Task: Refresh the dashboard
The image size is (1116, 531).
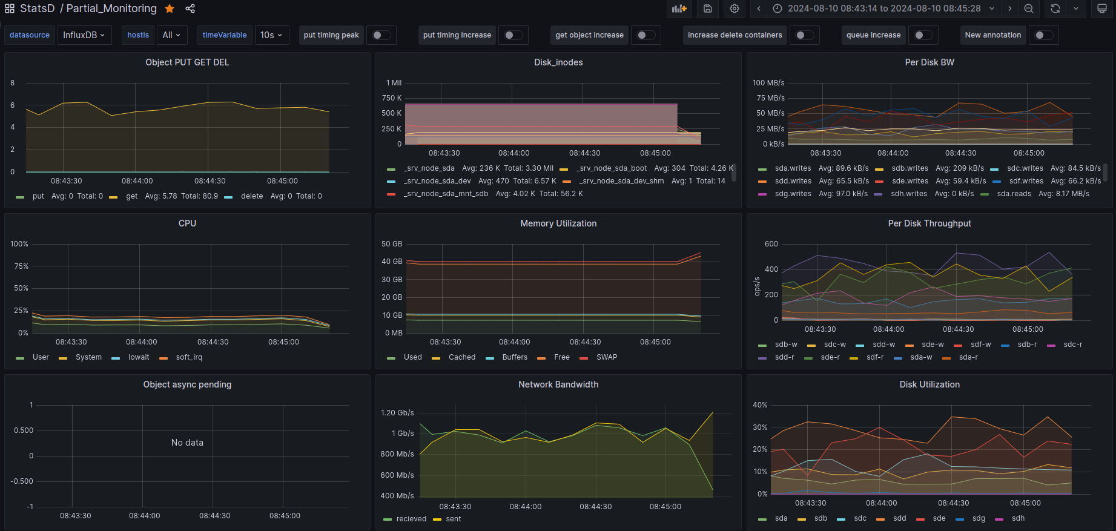Action: (x=1055, y=8)
